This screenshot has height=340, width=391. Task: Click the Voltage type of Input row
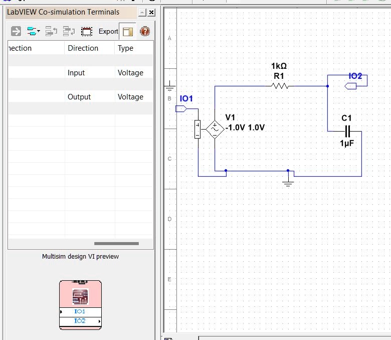tap(130, 73)
